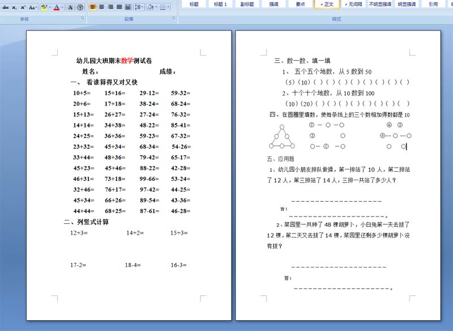Open the line spacing options
Viewport: 453px width, 331px height.
click(139, 7)
